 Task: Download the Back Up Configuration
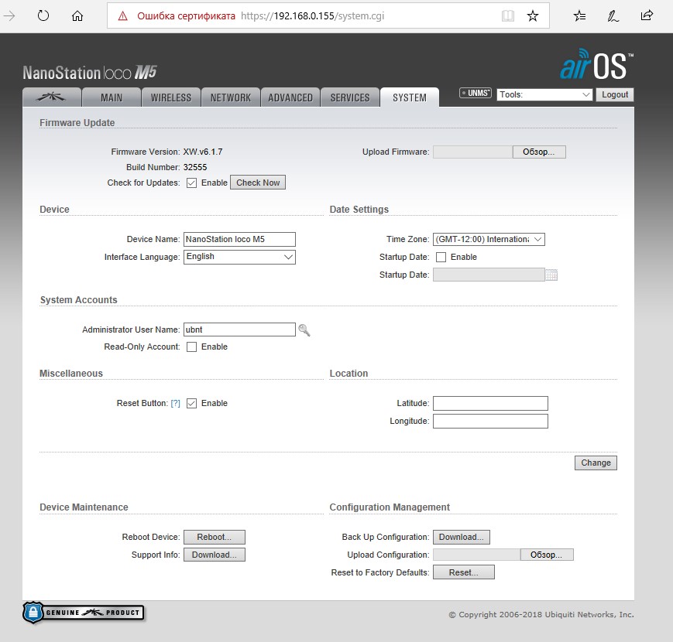click(x=462, y=537)
